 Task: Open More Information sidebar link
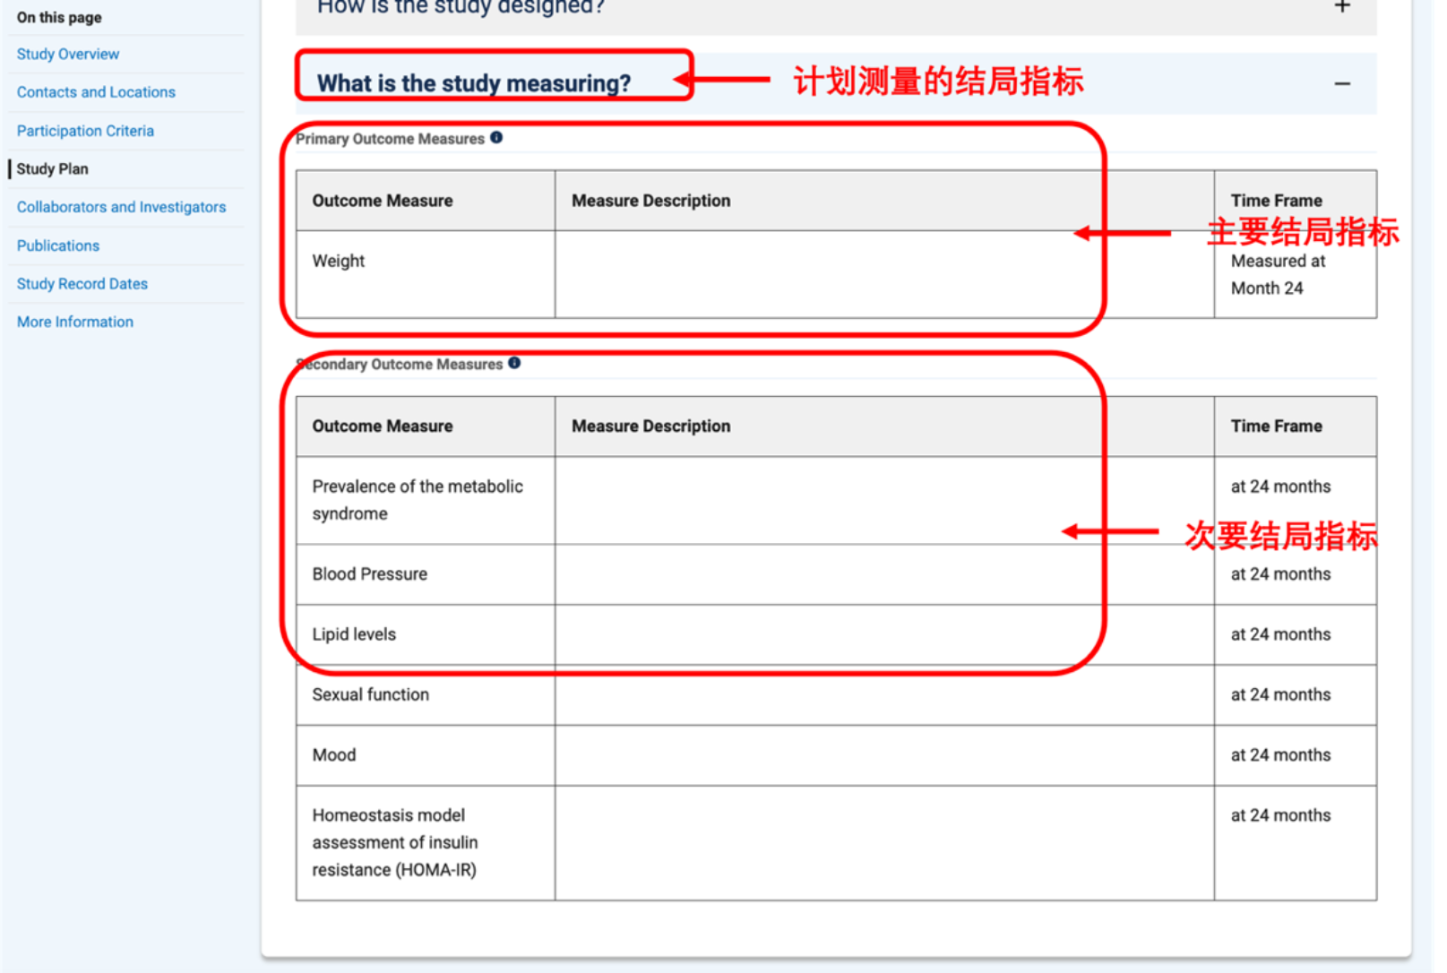tap(75, 322)
